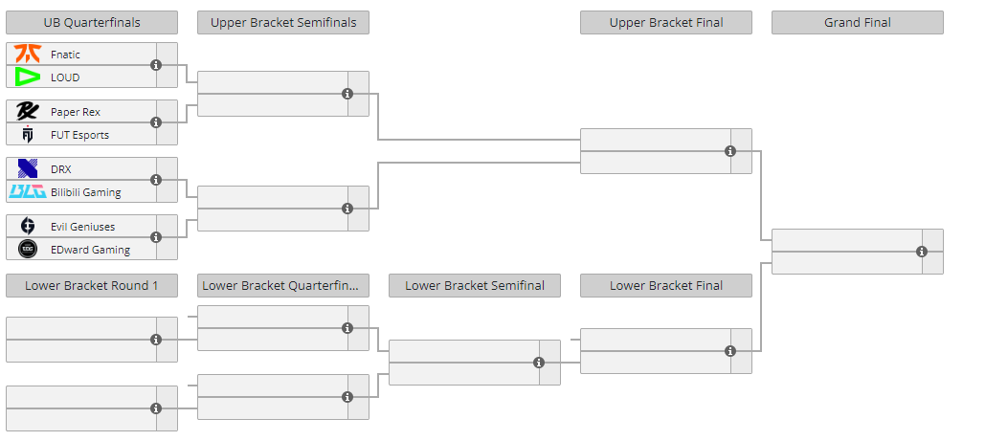Open info icon for DRX vs Bilibili Gaming
Image resolution: width=985 pixels, height=441 pixels.
[x=156, y=180]
